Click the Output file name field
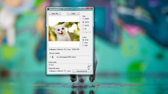Screen dimensions: 168x94 click(x=57, y=71)
